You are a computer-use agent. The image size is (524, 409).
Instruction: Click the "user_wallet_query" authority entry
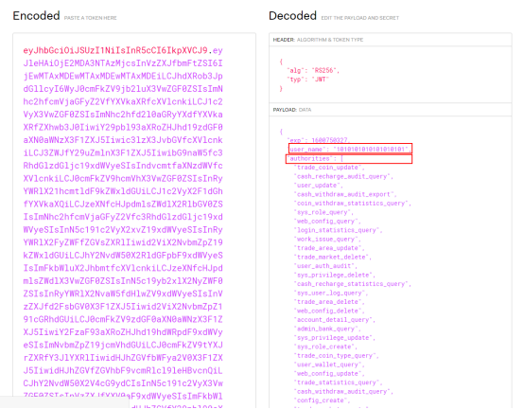[329, 365]
